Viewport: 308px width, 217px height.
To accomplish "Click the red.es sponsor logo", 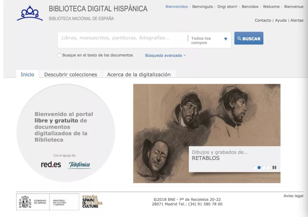I will pyautogui.click(x=51, y=164).
